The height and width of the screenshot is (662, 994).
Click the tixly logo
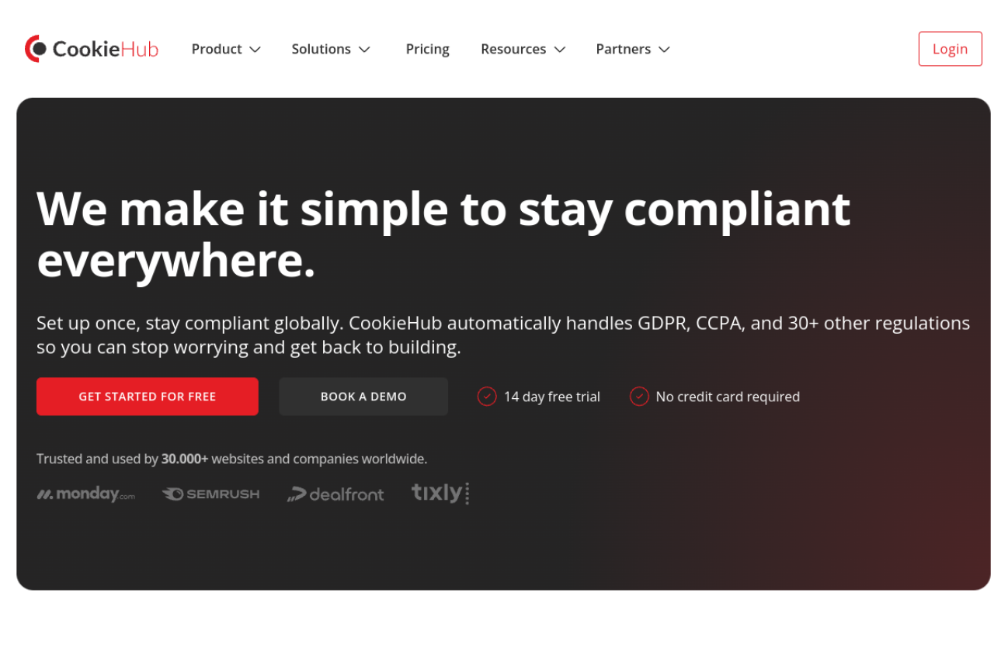pos(440,494)
